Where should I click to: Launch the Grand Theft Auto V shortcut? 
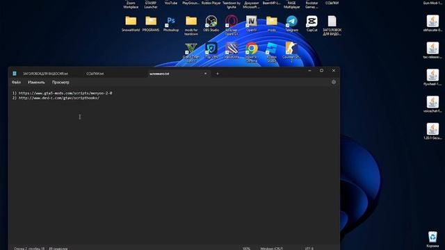191,53
